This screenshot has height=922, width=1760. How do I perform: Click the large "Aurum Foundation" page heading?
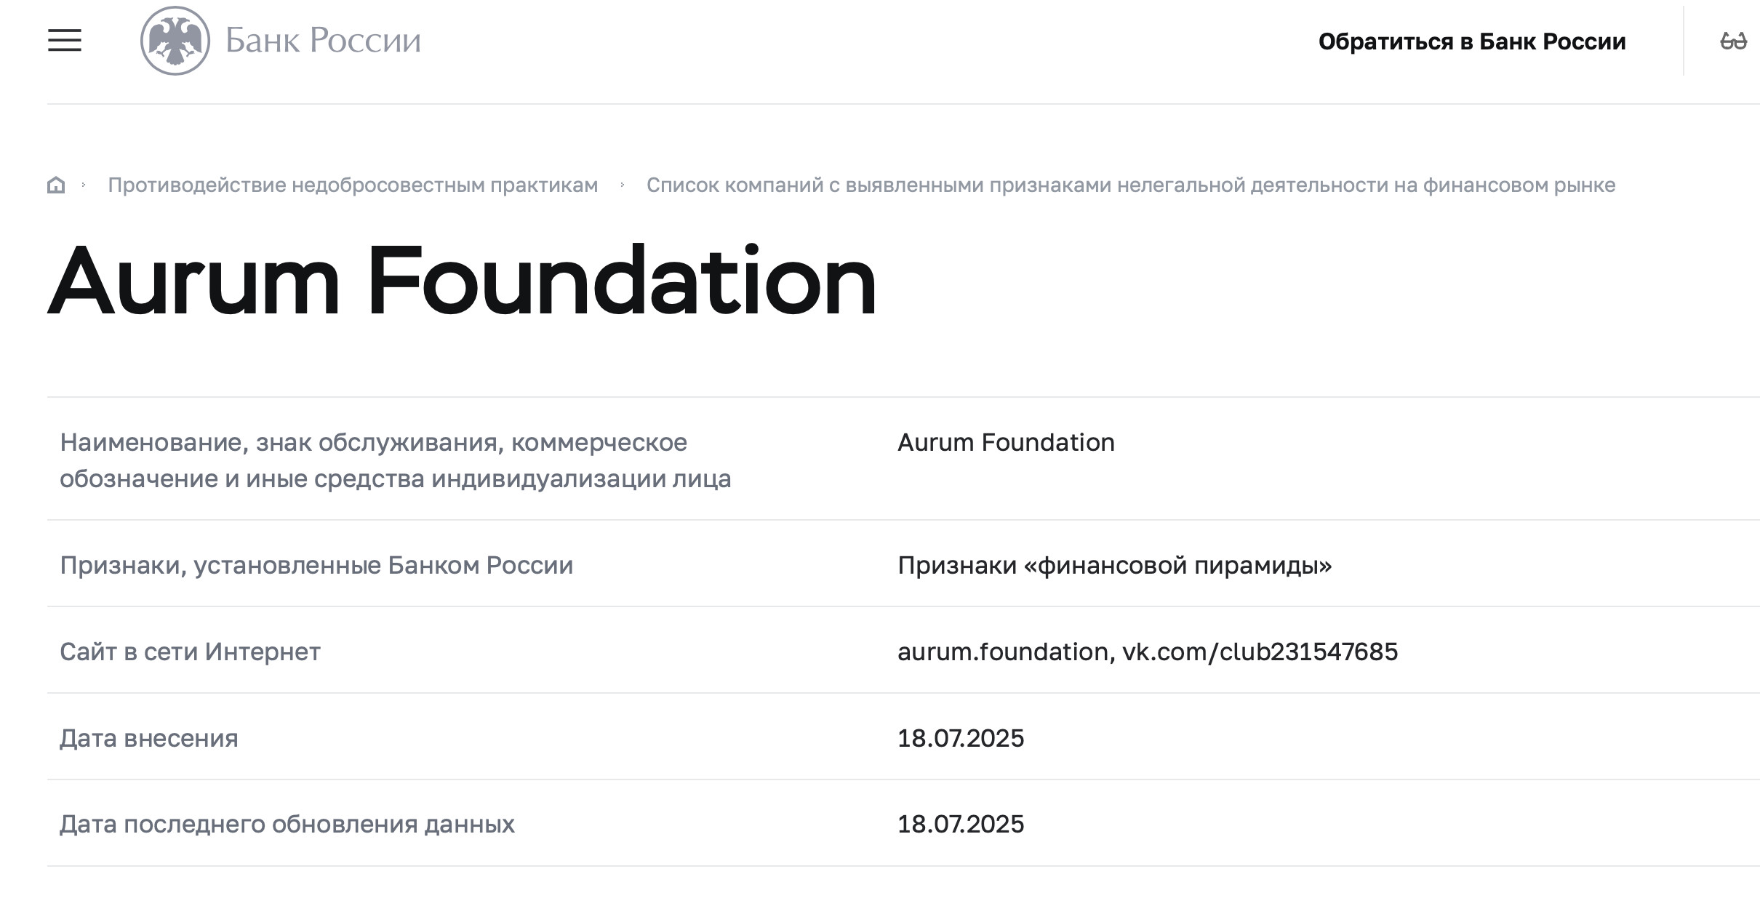click(x=462, y=281)
